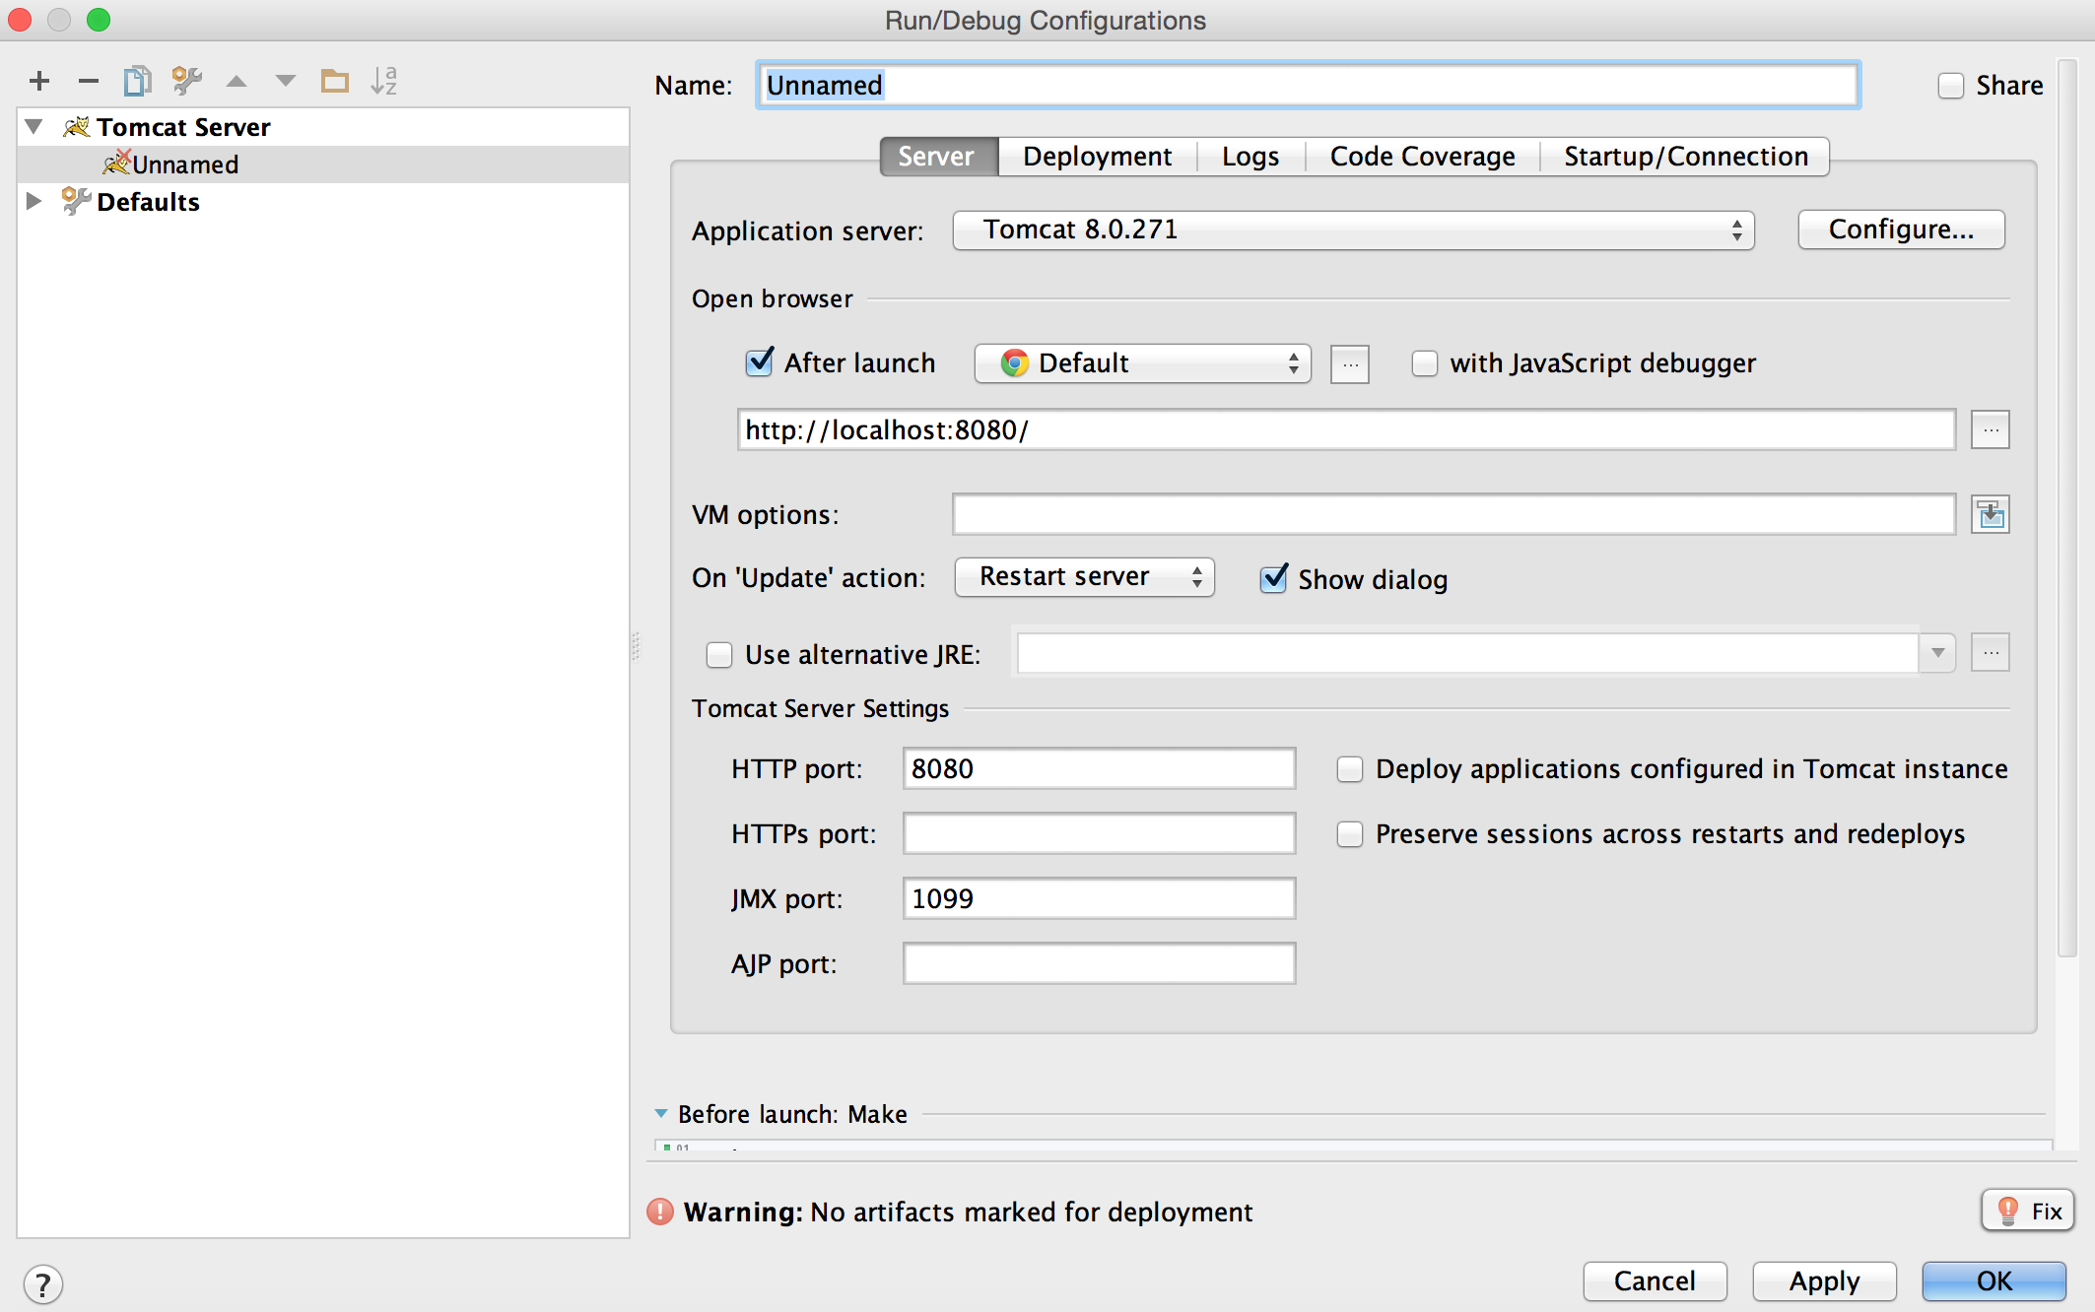Open the Application server dropdown
This screenshot has width=2095, height=1312.
[x=1350, y=230]
